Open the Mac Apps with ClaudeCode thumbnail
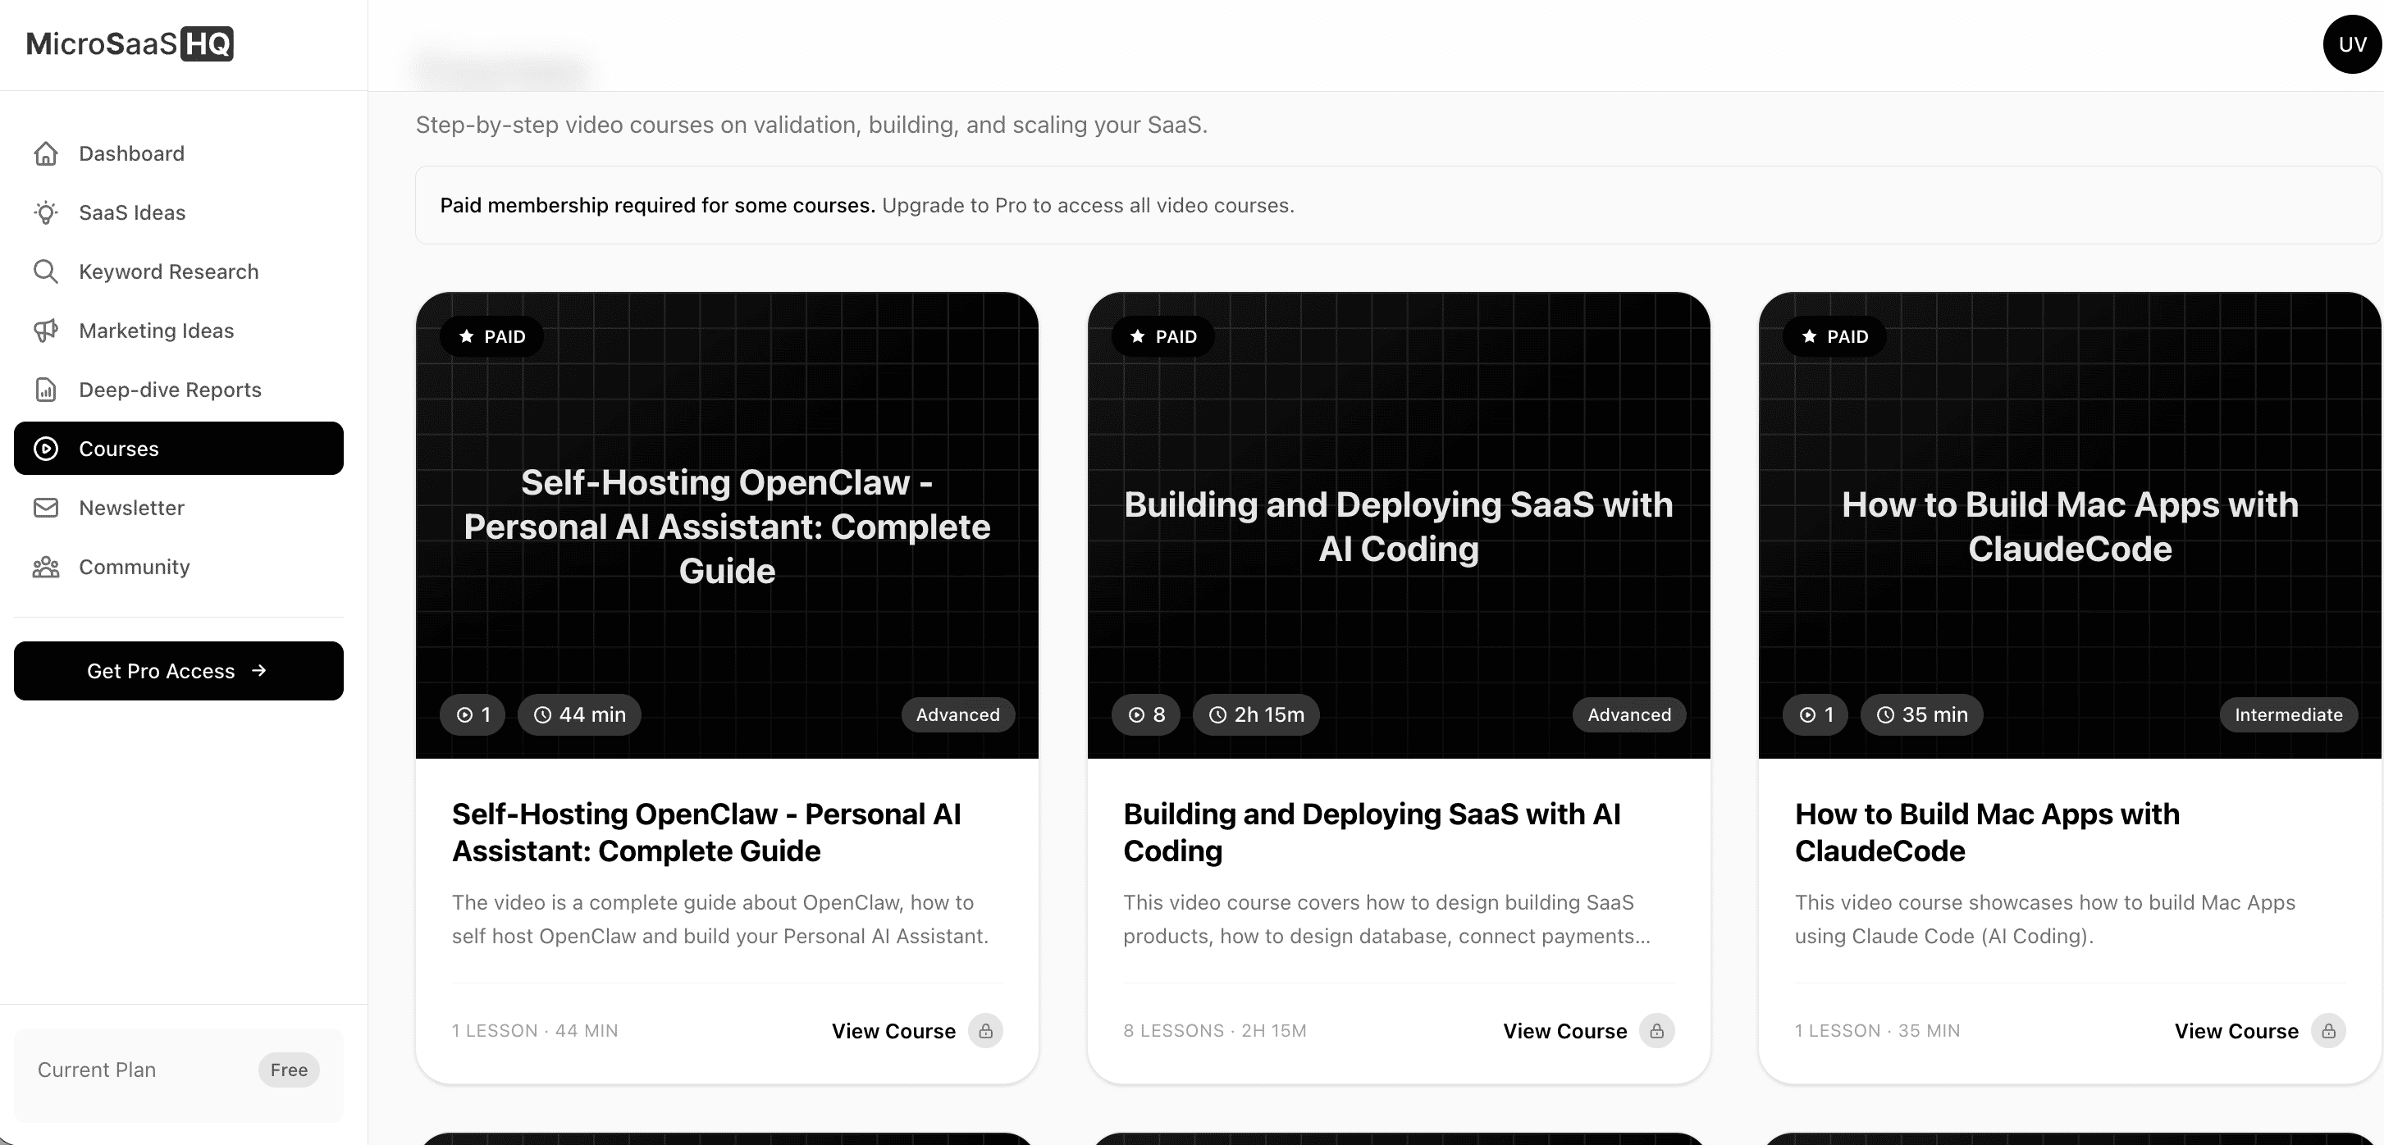This screenshot has width=2384, height=1145. [x=2069, y=526]
